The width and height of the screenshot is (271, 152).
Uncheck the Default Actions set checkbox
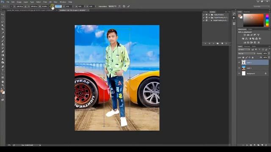tap(204, 15)
